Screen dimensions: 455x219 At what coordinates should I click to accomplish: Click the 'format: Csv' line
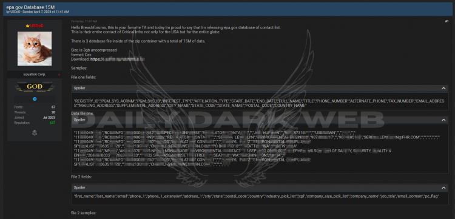point(81,55)
